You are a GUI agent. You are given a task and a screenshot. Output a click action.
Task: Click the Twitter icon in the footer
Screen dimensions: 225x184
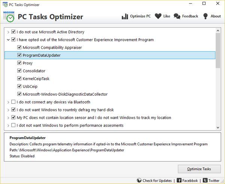(x=205, y=180)
